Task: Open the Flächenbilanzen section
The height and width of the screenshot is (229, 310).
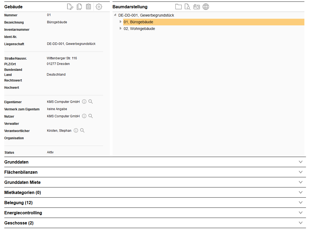Action: coord(301,172)
